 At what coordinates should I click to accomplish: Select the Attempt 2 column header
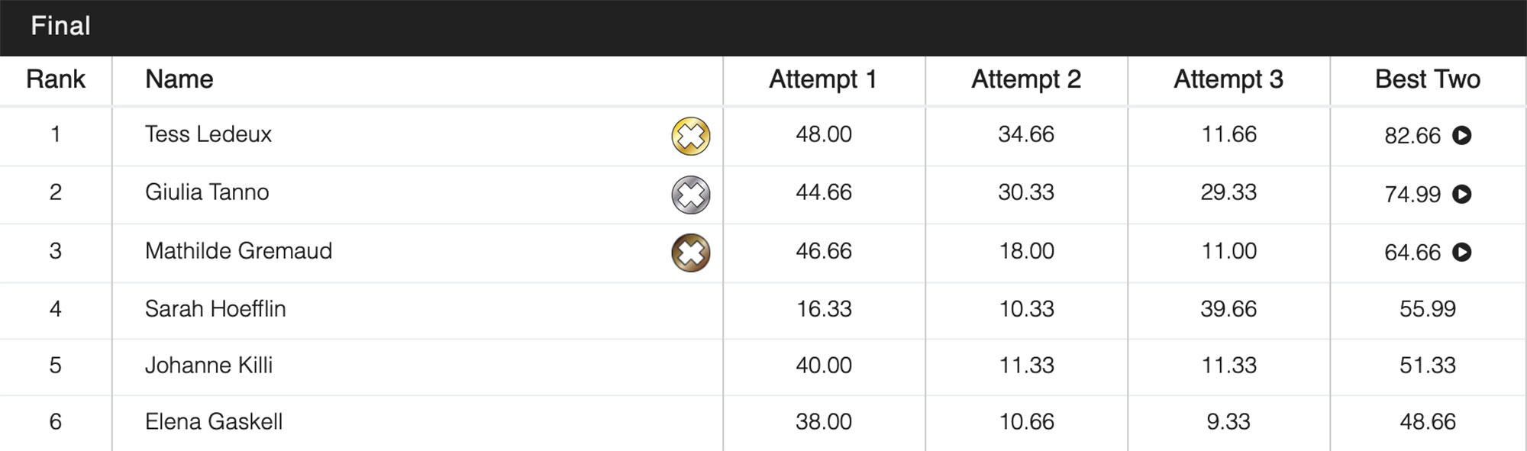[1025, 79]
